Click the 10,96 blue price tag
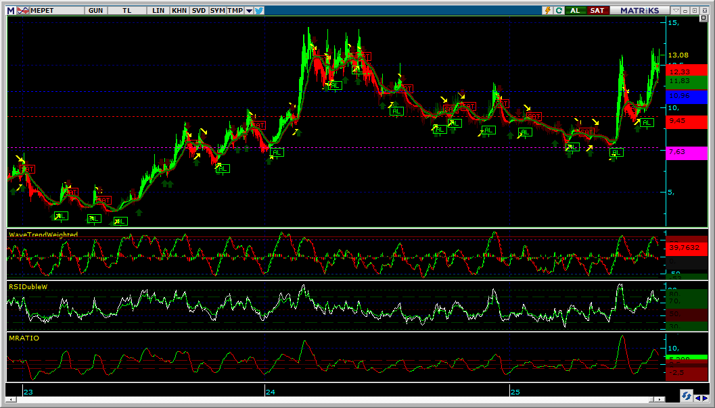Screen dimensions: 715x408 click(x=687, y=96)
